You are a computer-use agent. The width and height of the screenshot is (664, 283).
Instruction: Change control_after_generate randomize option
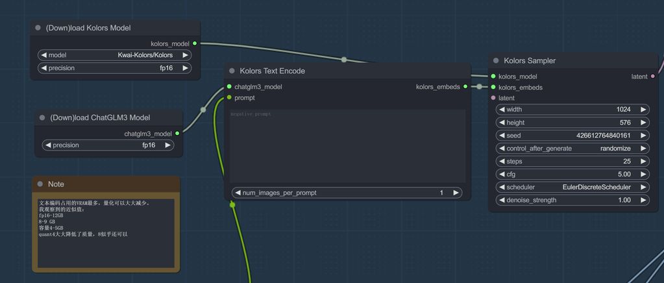pyautogui.click(x=571, y=148)
